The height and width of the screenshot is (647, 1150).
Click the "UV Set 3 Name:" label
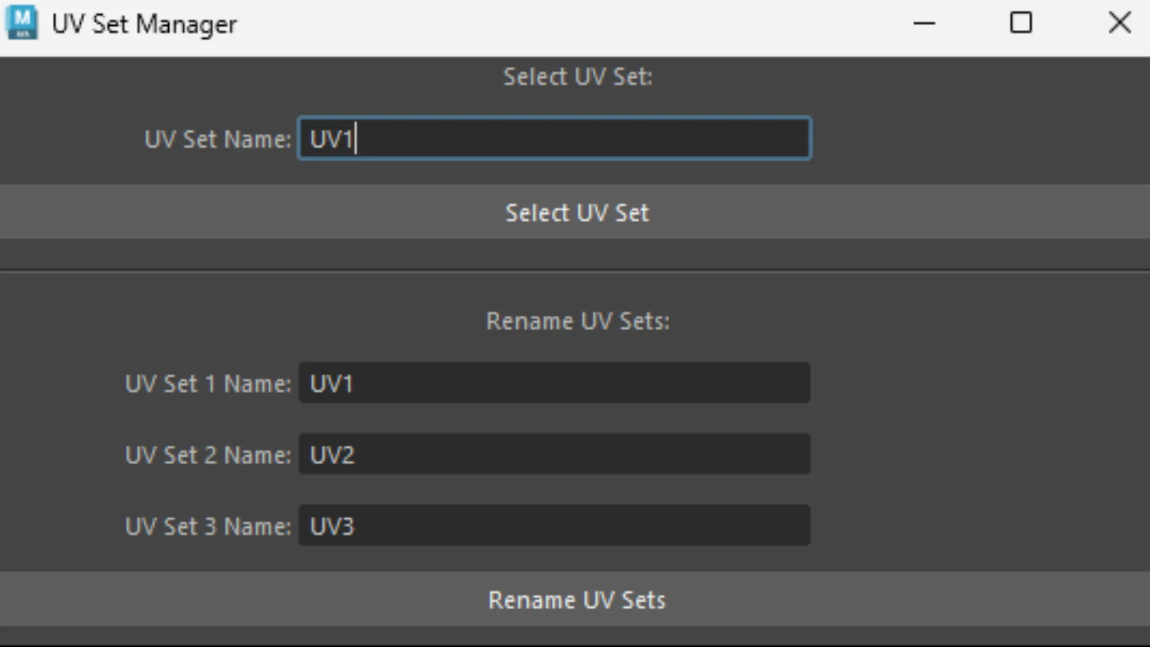pos(208,527)
